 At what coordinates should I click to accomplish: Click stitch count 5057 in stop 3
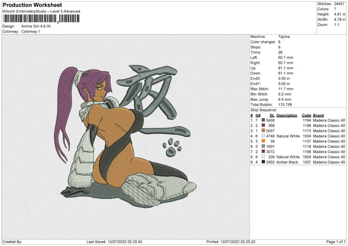point(270,131)
